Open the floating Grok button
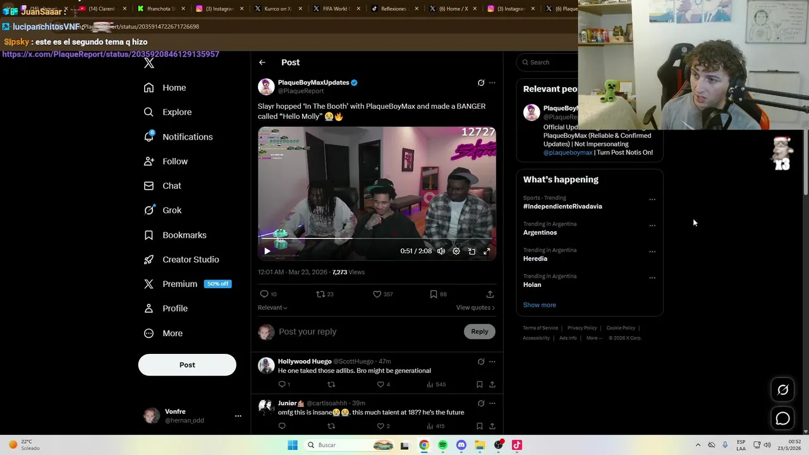Image resolution: width=809 pixels, height=455 pixels. [783, 390]
